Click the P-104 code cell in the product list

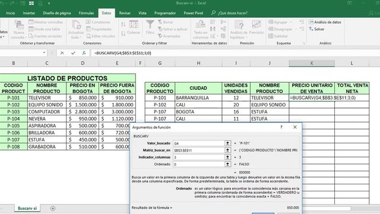(x=14, y=119)
